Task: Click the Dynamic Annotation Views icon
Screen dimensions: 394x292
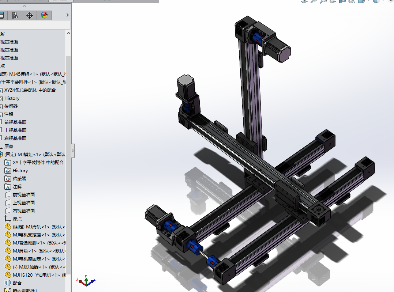Action: click(x=352, y=1)
